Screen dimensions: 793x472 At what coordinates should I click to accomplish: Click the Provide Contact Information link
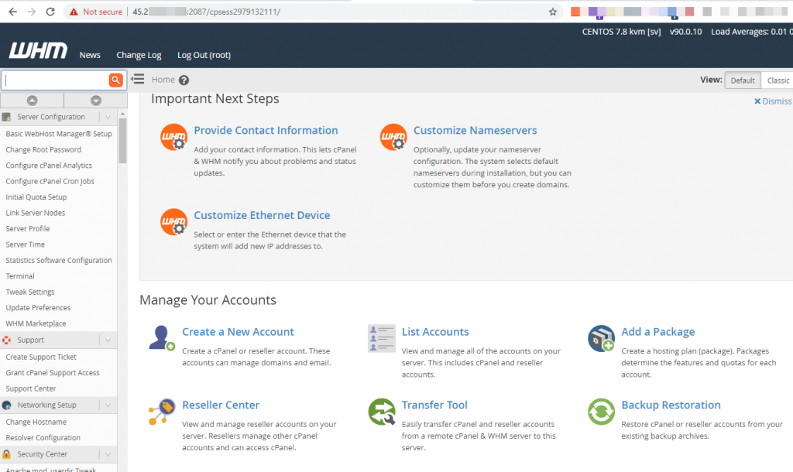pos(266,131)
